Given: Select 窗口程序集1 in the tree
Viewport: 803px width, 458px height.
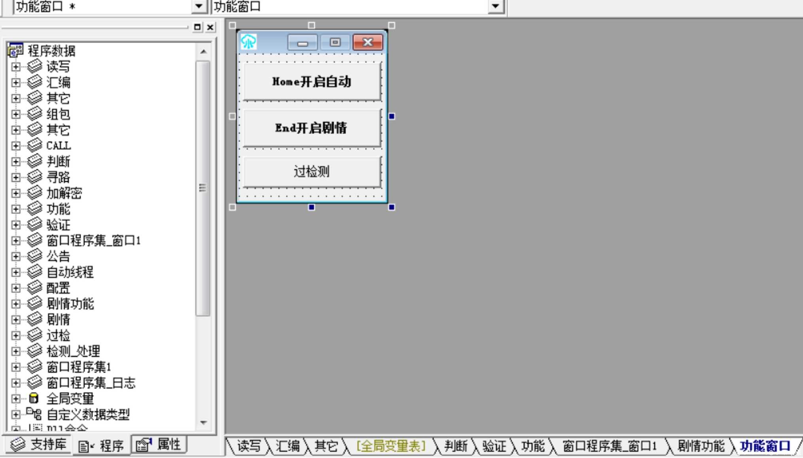Looking at the screenshot, I should pos(79,367).
